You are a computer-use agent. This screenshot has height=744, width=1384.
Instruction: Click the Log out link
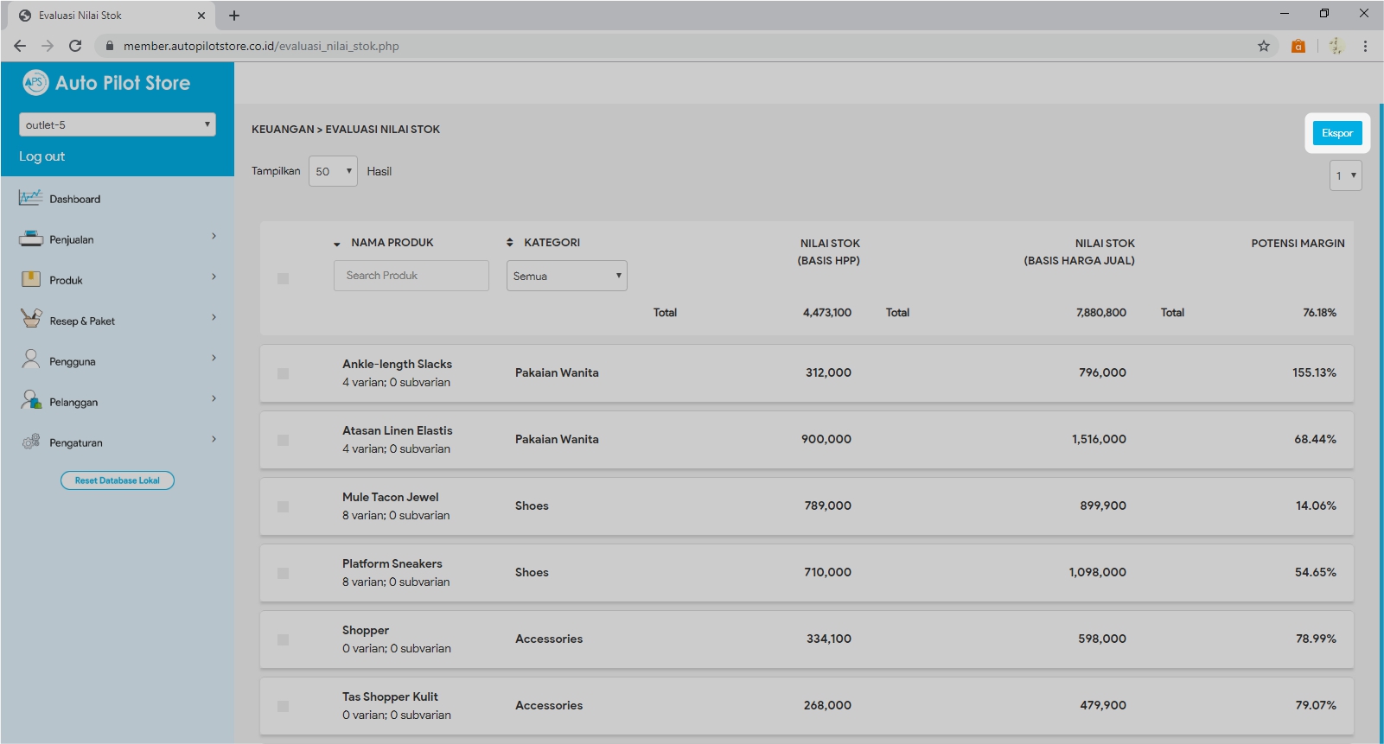pos(42,156)
